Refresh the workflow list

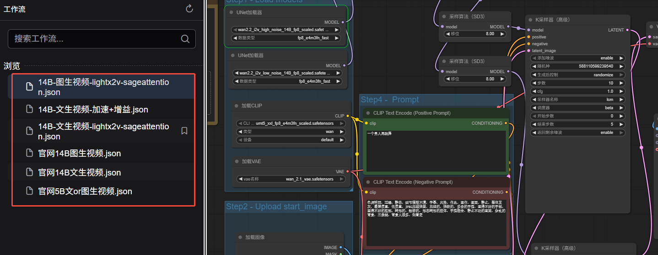tap(189, 9)
